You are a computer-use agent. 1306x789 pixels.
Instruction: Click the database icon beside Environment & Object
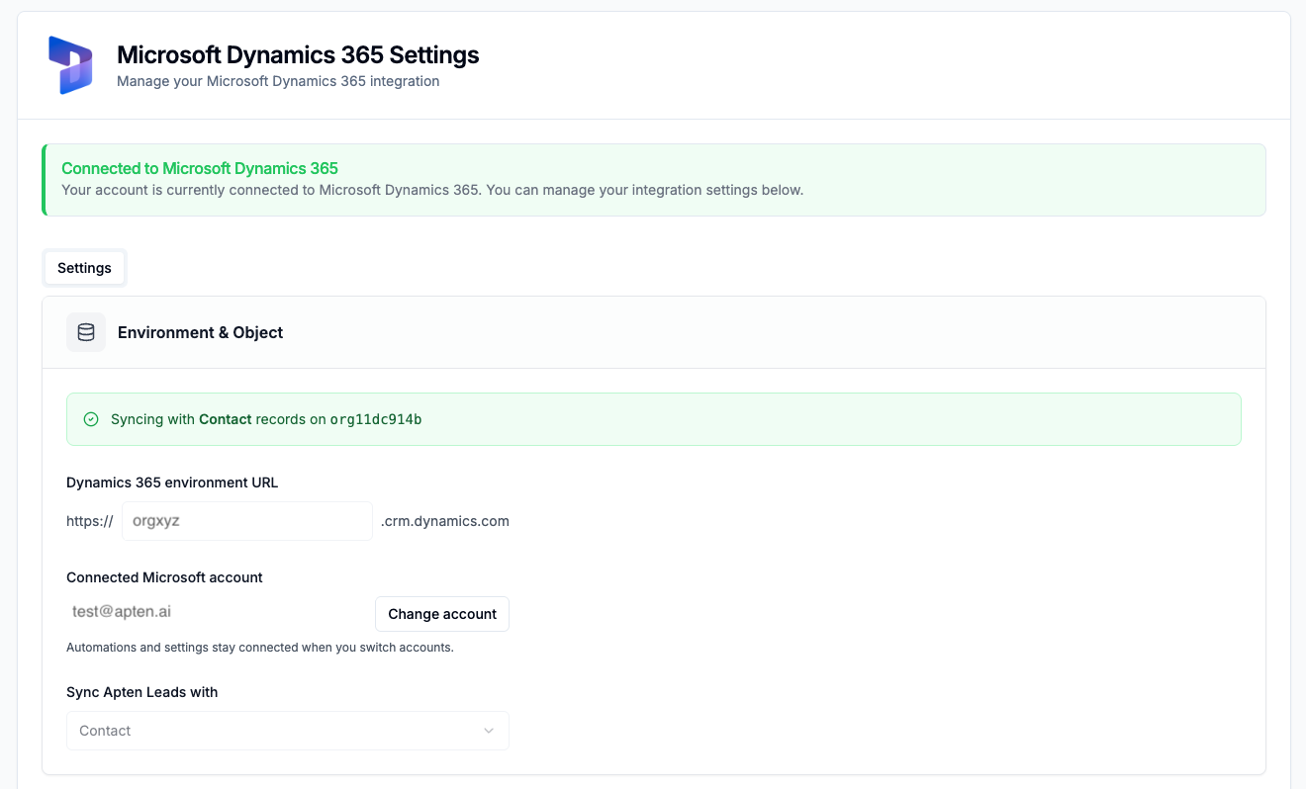click(x=86, y=332)
